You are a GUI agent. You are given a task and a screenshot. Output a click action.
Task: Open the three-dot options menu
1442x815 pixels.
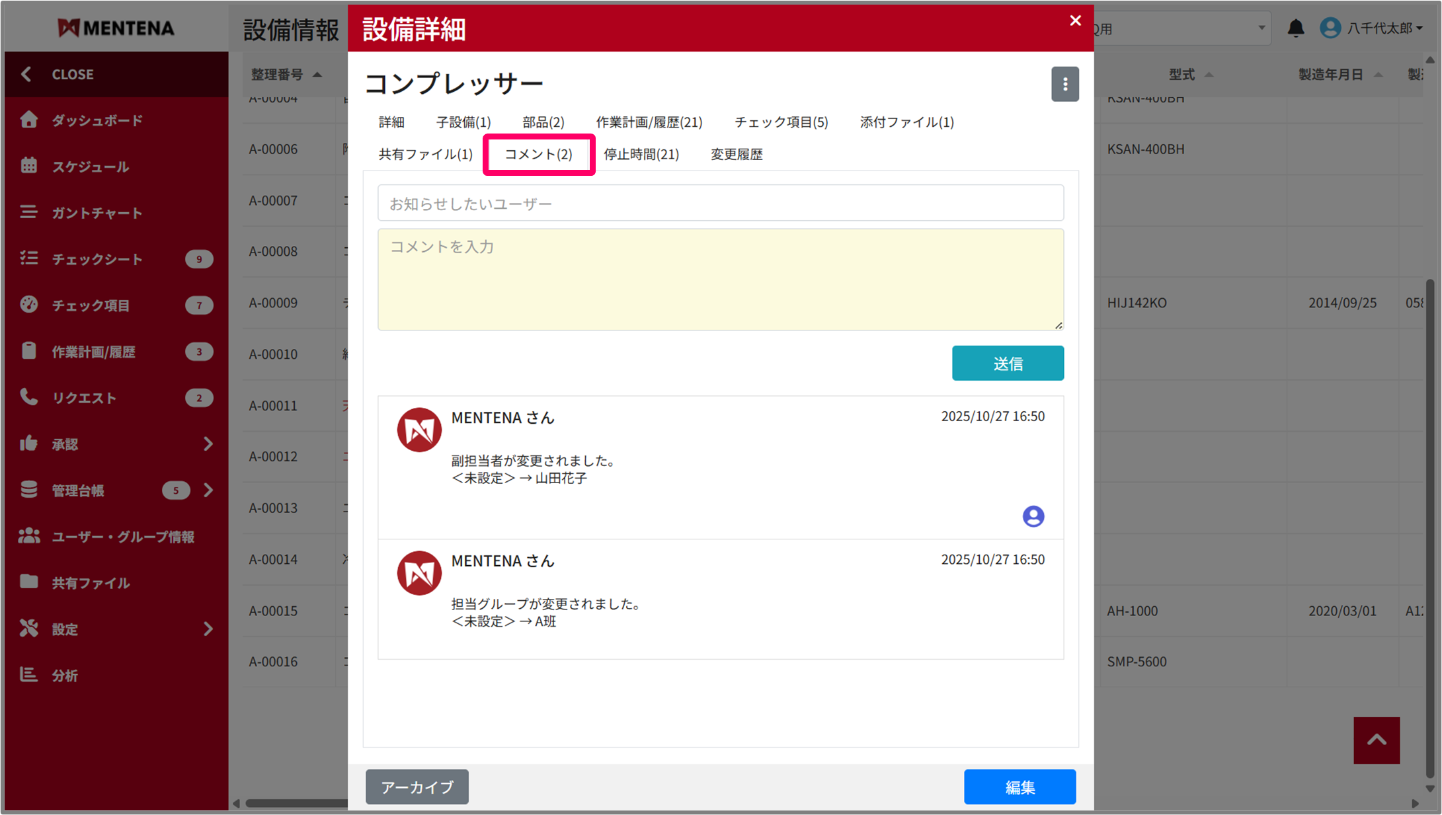click(x=1064, y=84)
